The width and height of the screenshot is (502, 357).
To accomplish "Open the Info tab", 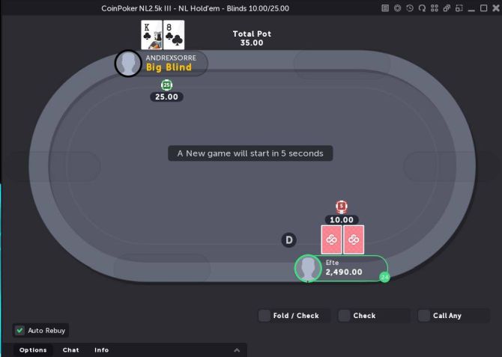I will 101,350.
